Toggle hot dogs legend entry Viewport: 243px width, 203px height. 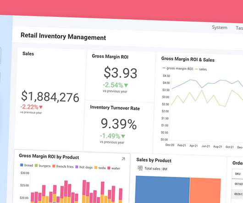[x=84, y=167]
